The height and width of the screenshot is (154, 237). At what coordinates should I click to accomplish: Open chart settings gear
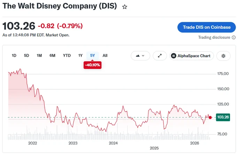tap(223, 56)
